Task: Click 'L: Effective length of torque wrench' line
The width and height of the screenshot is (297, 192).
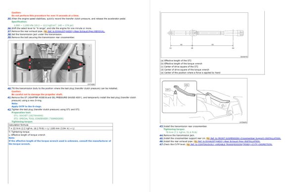Action: pos(27,135)
